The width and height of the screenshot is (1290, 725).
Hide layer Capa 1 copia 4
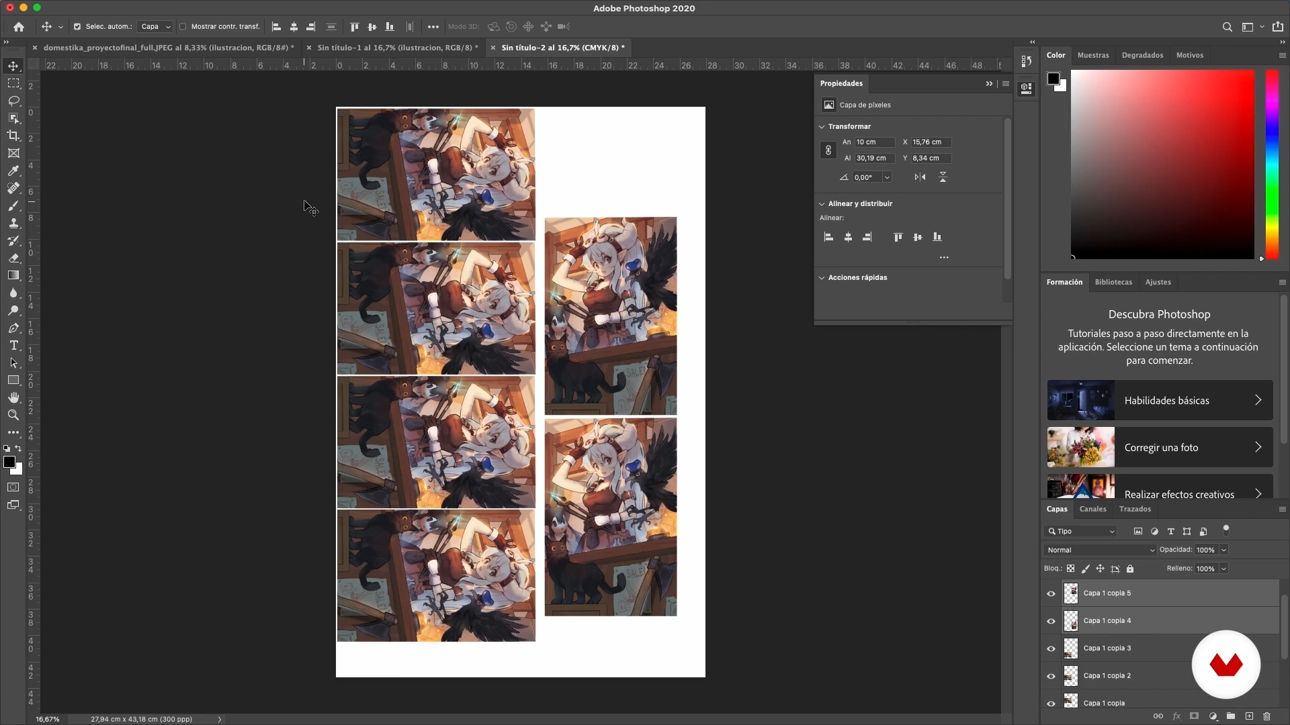tap(1051, 621)
